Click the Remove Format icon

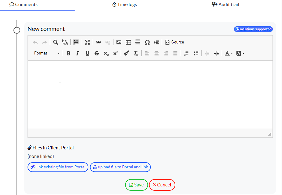click(136, 53)
